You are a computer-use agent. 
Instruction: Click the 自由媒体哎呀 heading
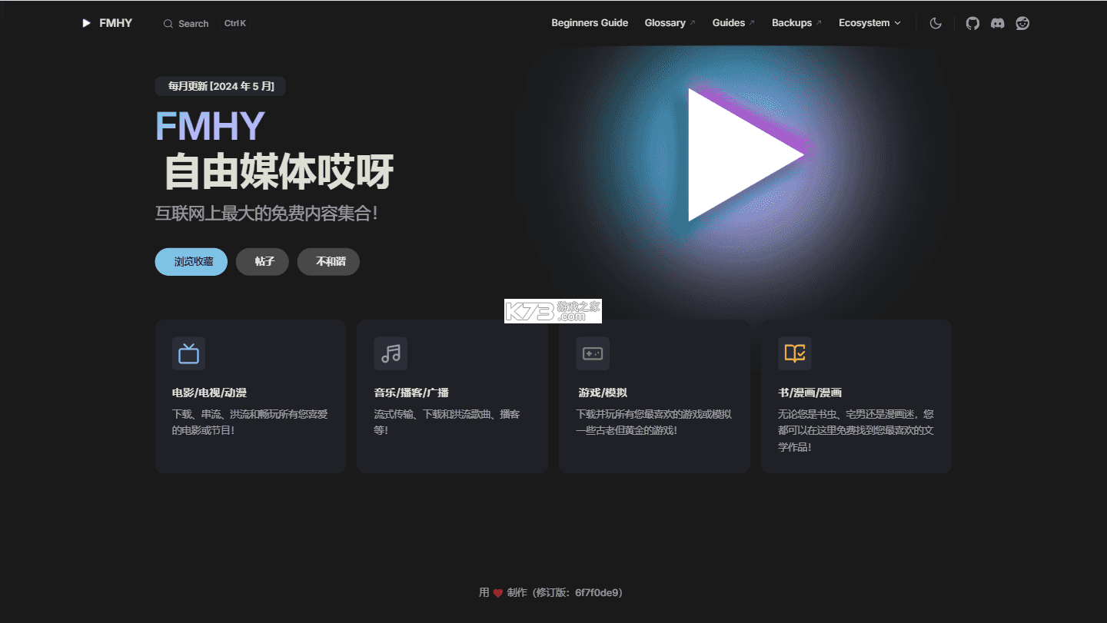coord(278,171)
